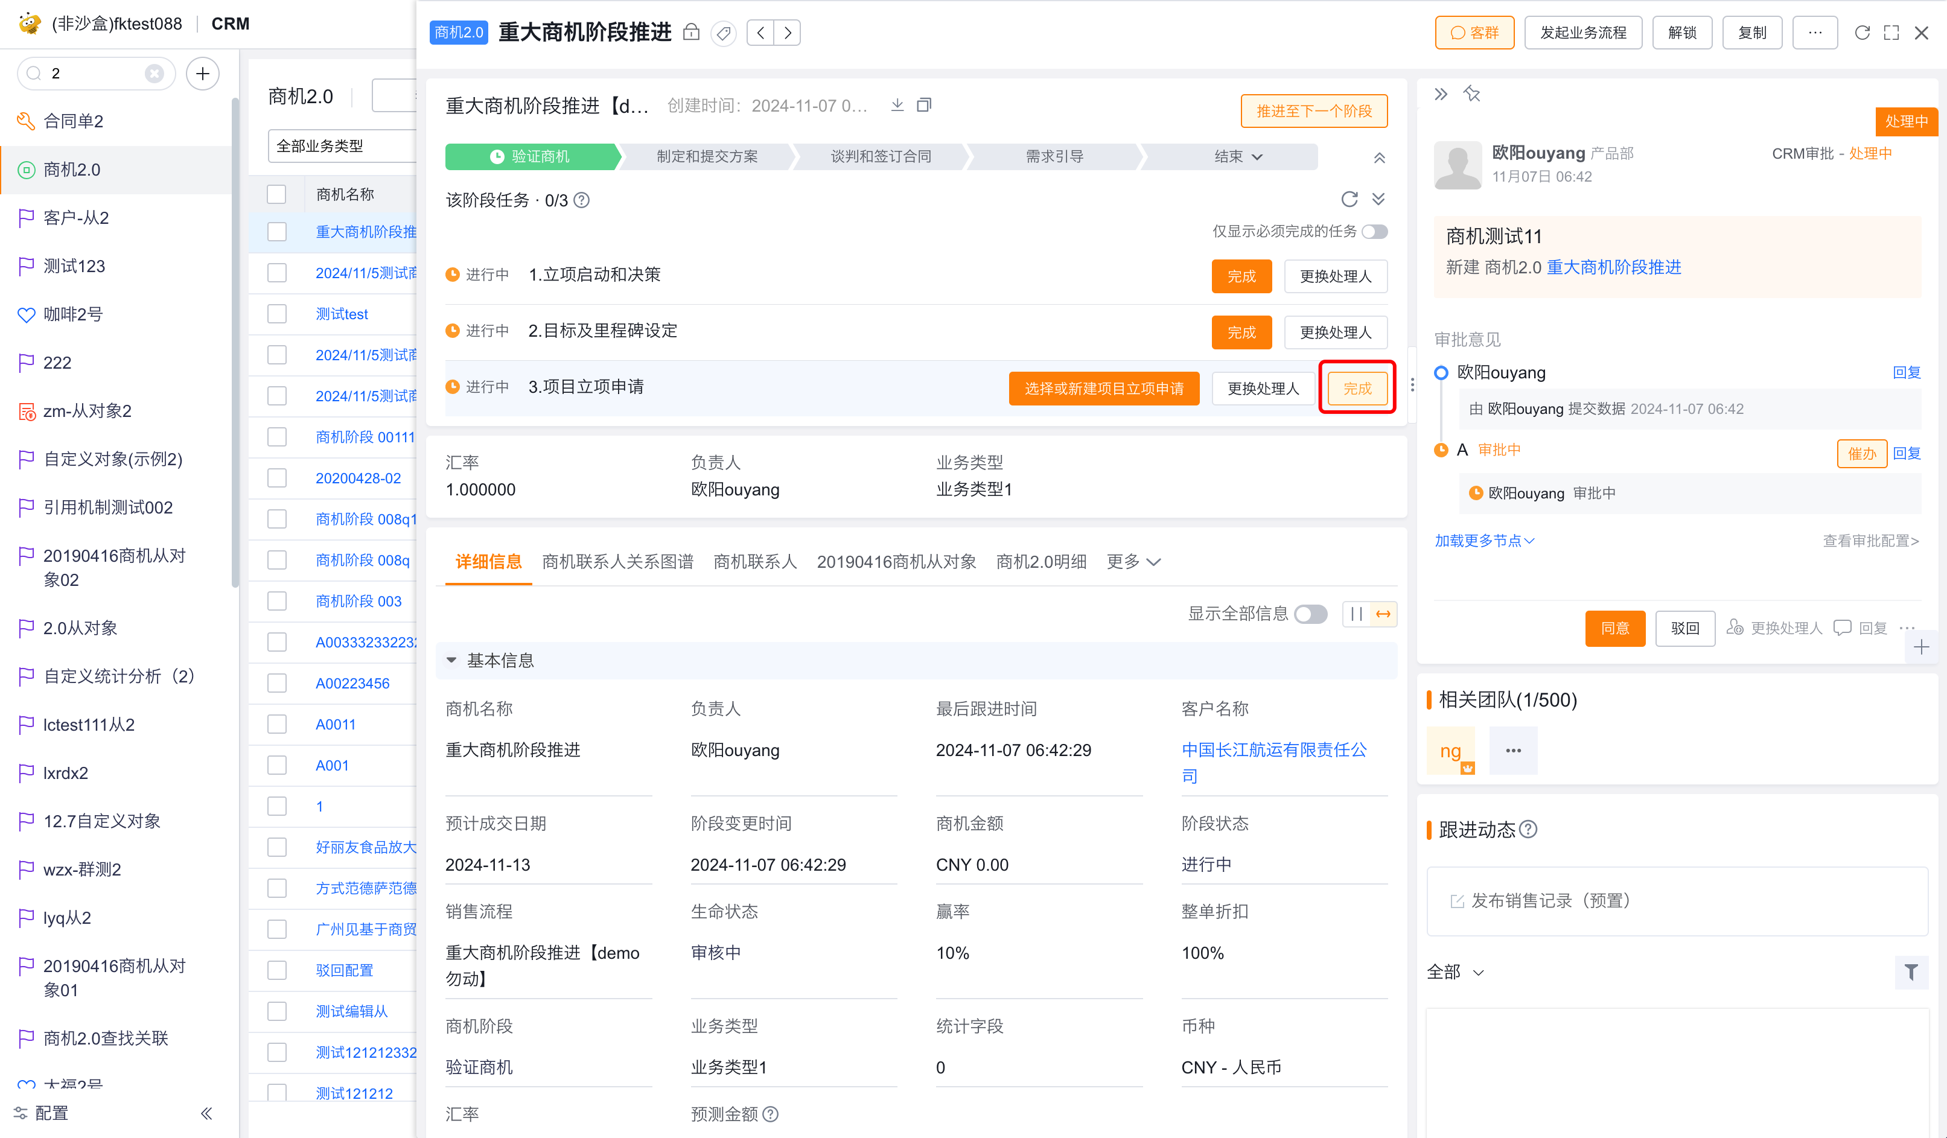1947x1138 pixels.
Task: Open the 更多 tabs dropdown
Action: coord(1133,562)
